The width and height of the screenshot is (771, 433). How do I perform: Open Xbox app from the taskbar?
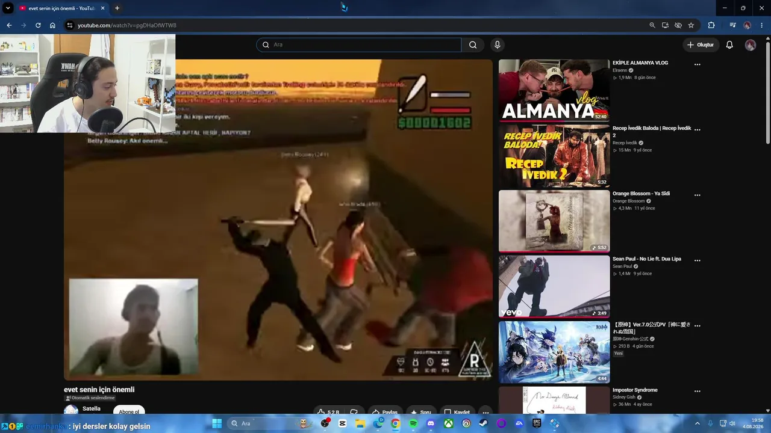coord(449,423)
